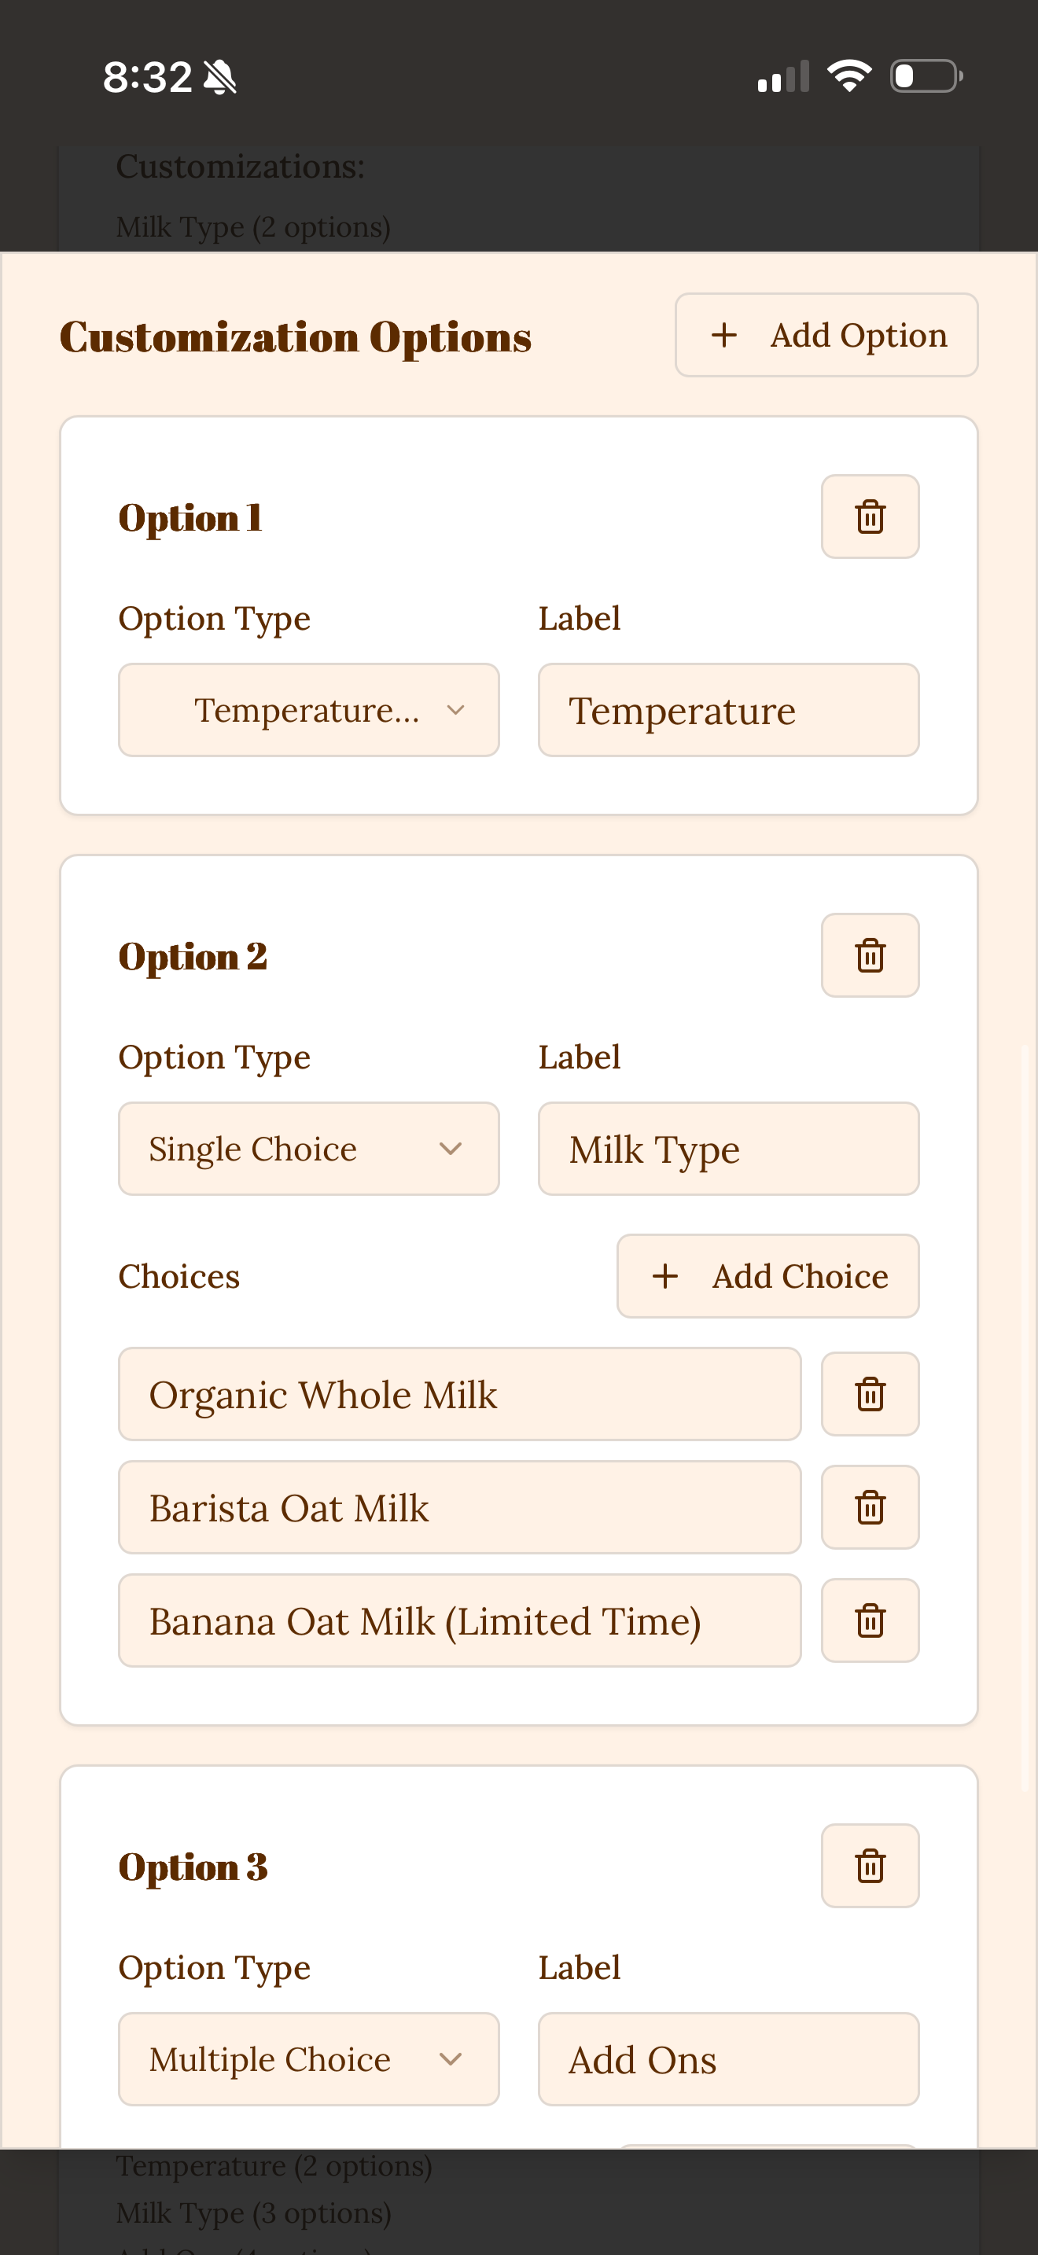Open the Multiple Choice option type dropdown

pyautogui.click(x=308, y=2059)
